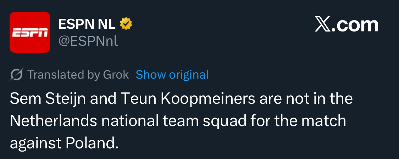Click the red ESPN profile avatar
This screenshot has height=159, width=399.
[30, 32]
